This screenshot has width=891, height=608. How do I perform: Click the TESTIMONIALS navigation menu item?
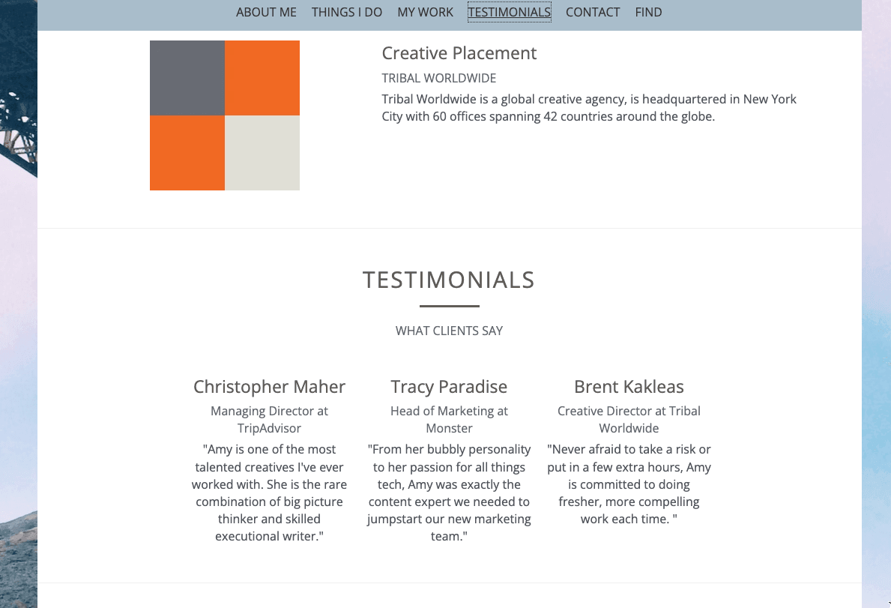pos(510,12)
